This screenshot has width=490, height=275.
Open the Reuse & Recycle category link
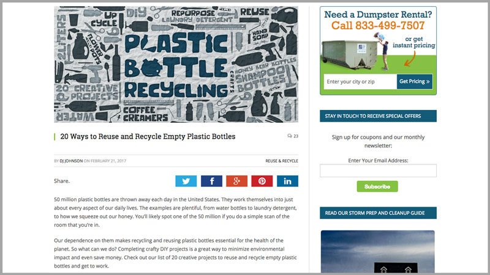(x=282, y=161)
